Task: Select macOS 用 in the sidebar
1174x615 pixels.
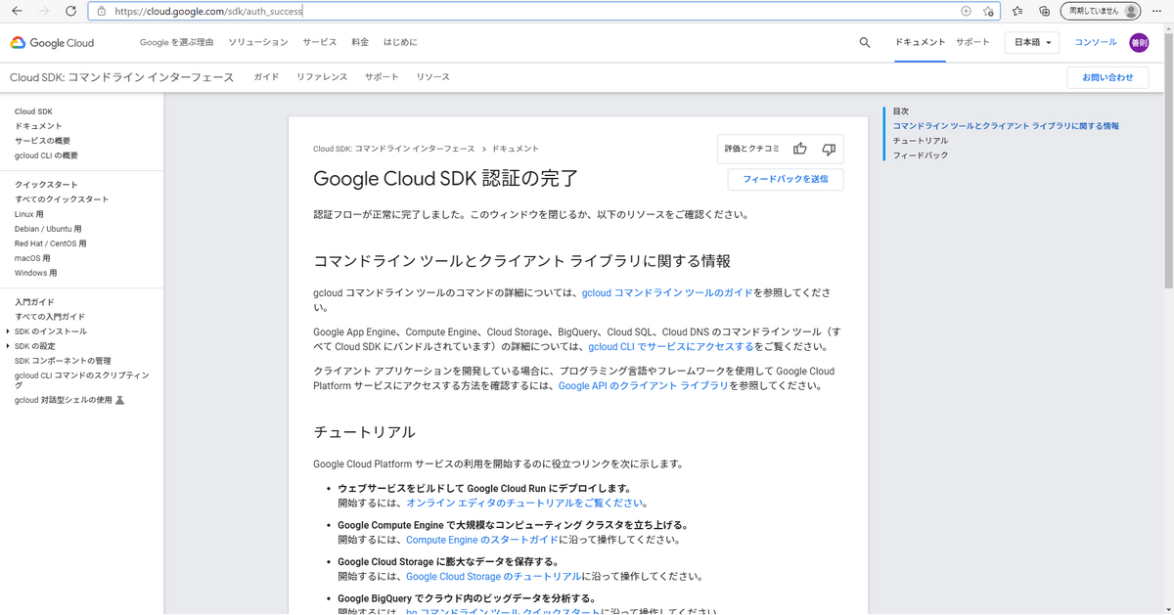Action: point(32,258)
